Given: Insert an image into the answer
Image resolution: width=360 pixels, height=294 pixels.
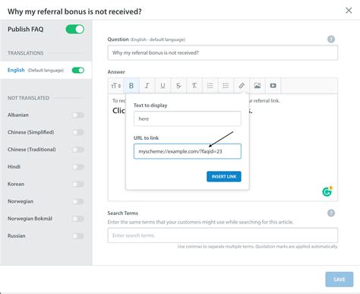Looking at the screenshot, I should pos(257,86).
